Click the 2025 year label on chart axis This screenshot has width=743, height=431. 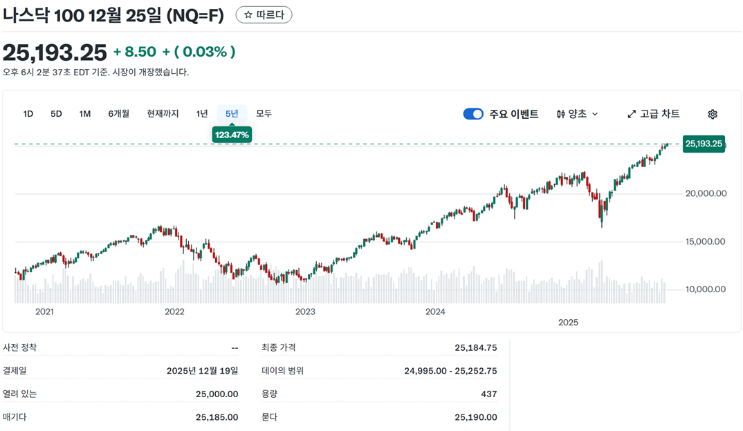568,323
